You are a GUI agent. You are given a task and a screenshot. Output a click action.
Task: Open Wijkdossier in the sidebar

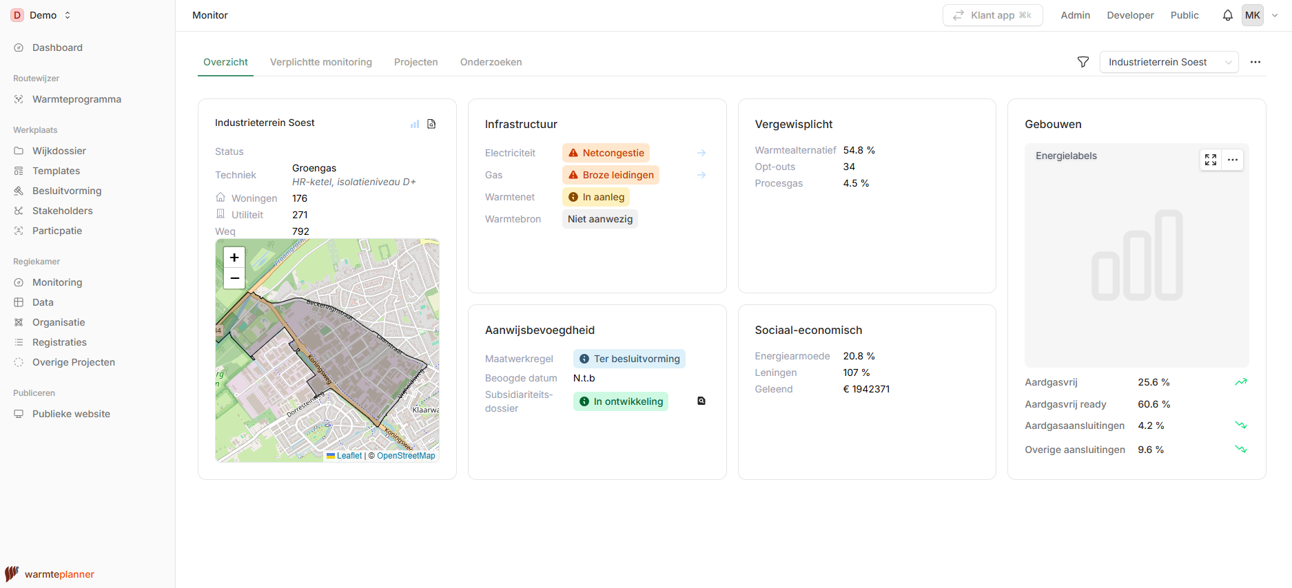59,151
